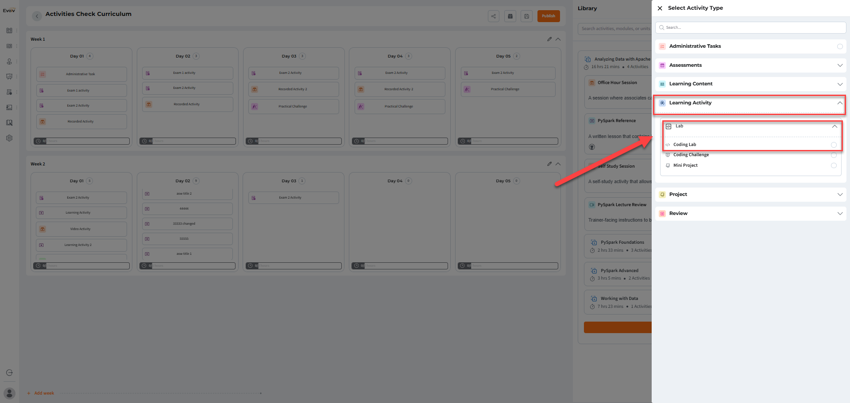Click the Lab code icon
850x403 pixels.
[668, 127]
